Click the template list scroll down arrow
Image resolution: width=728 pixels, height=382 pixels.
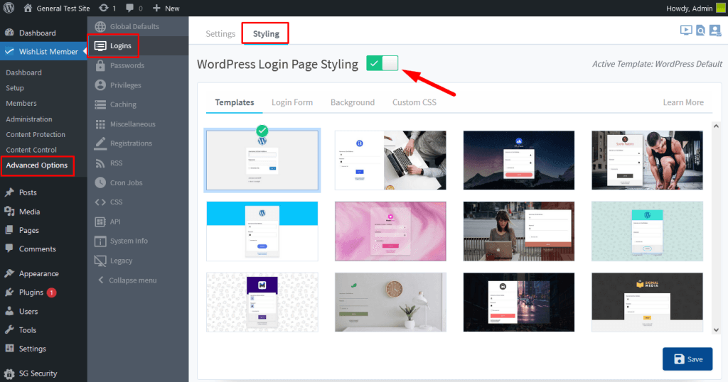click(x=716, y=330)
